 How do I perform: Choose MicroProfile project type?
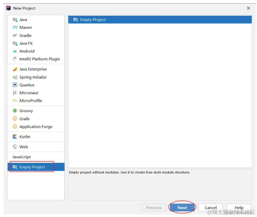(36, 100)
